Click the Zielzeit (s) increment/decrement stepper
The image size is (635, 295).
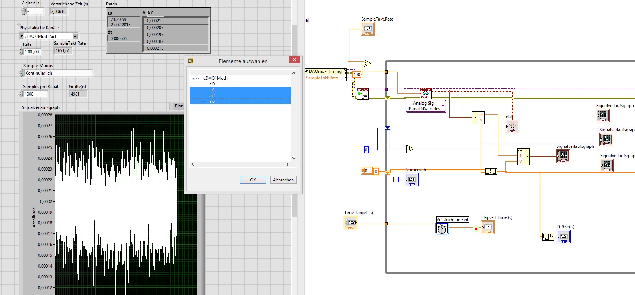pyautogui.click(x=23, y=12)
